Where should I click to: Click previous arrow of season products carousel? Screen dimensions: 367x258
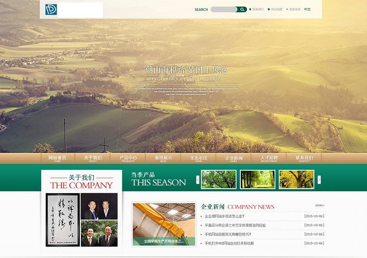pyautogui.click(x=198, y=180)
